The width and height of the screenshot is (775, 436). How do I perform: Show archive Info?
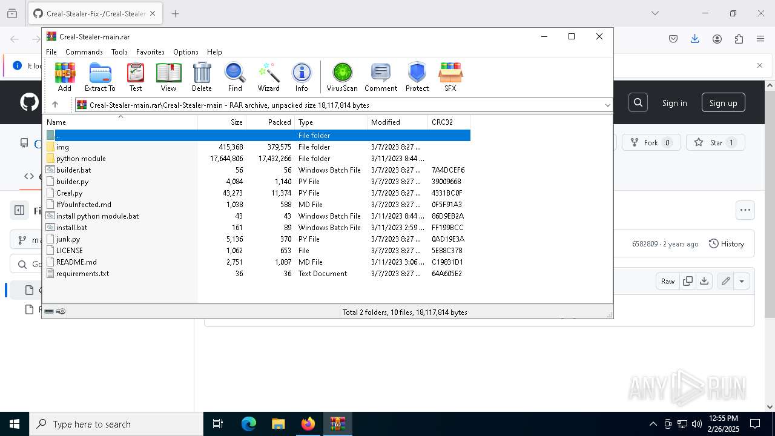302,77
